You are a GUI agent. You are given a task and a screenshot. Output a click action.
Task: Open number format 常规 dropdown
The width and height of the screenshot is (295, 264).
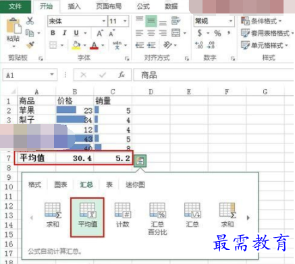click(231, 21)
